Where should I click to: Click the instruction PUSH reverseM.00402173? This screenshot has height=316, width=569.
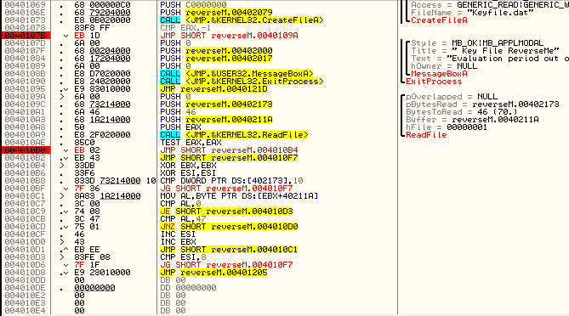[216, 104]
